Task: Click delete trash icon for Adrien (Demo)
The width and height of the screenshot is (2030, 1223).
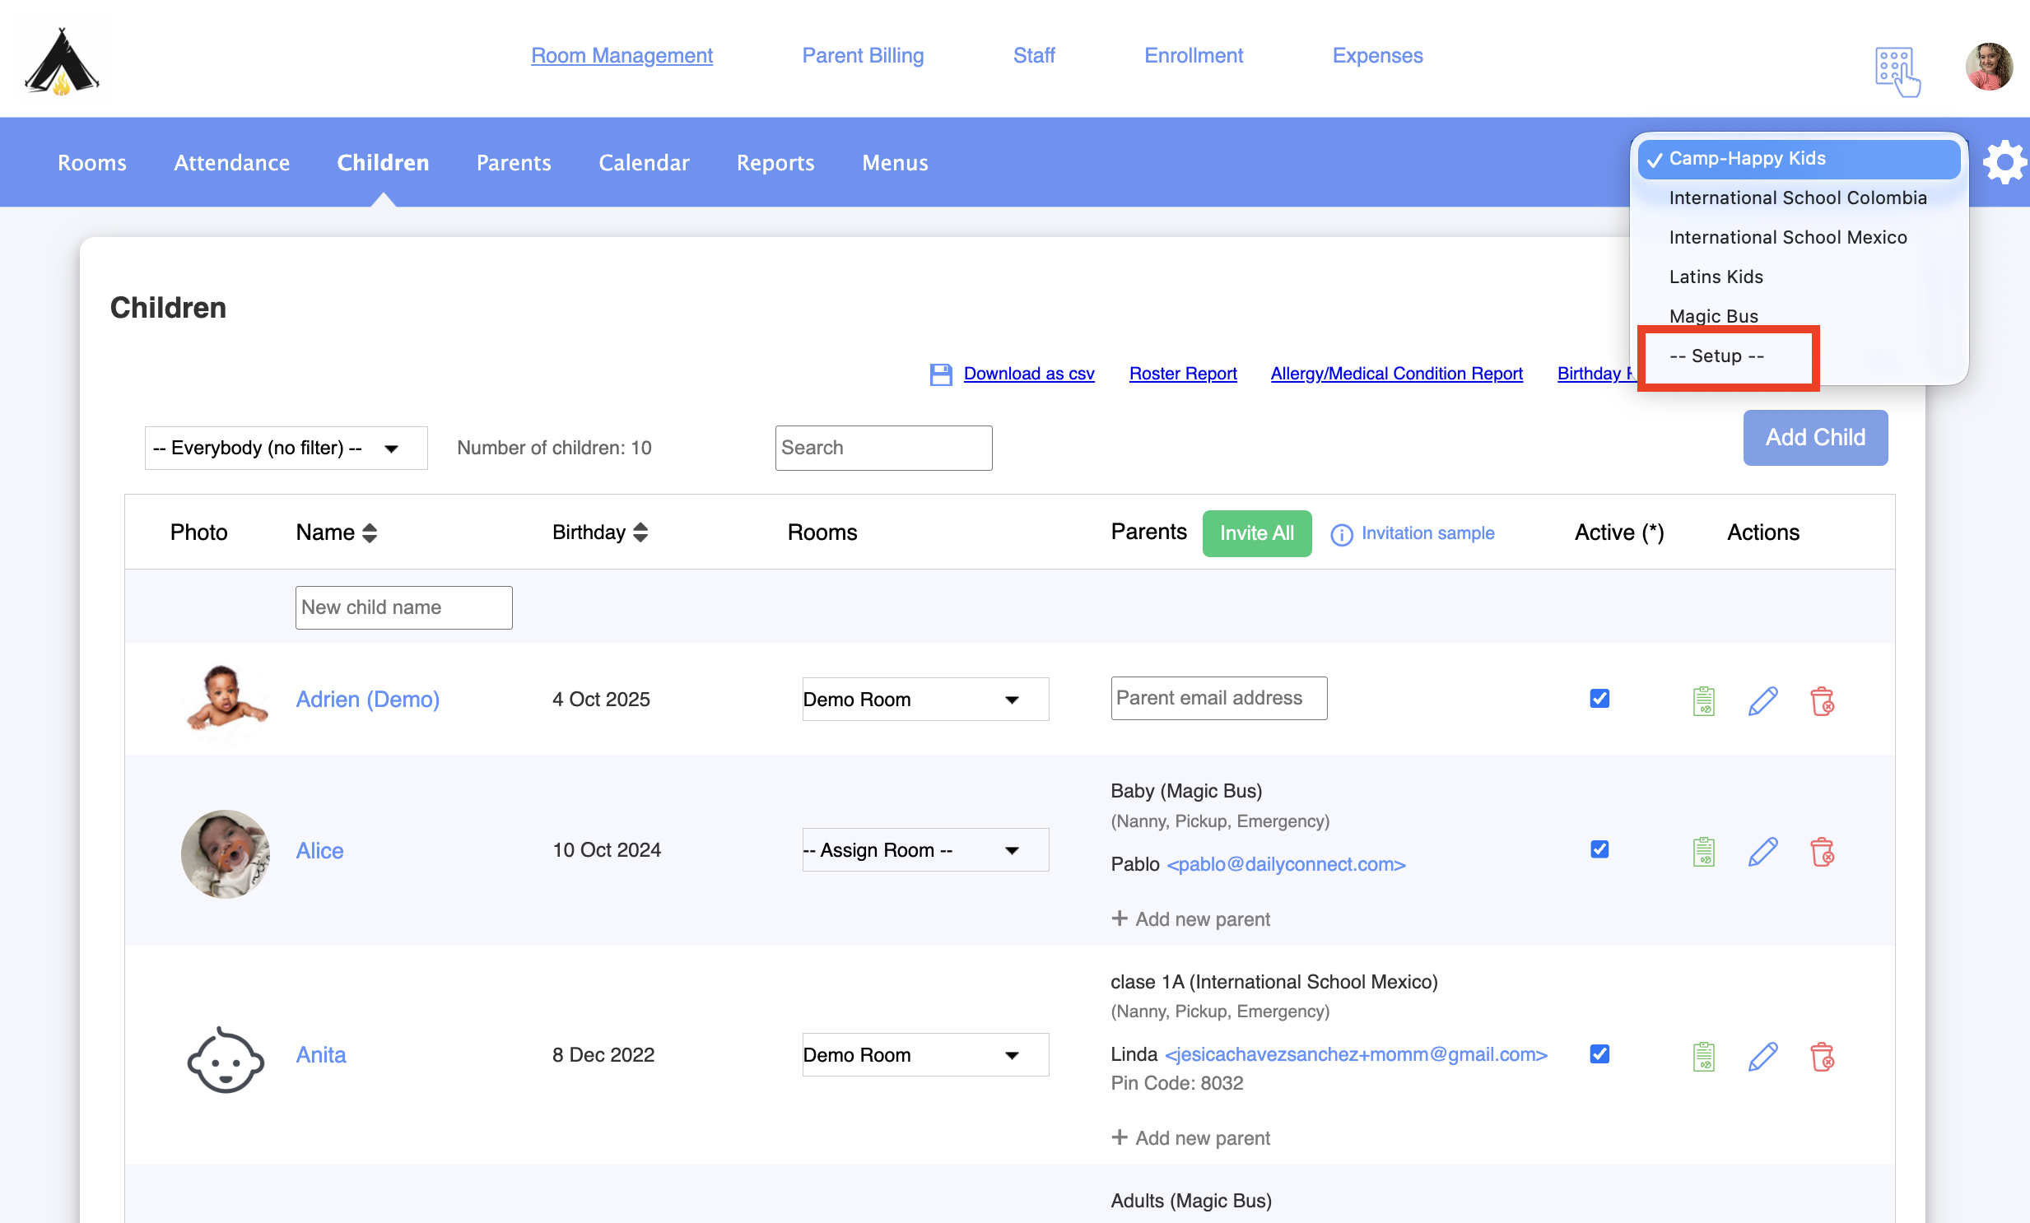Action: [1822, 701]
